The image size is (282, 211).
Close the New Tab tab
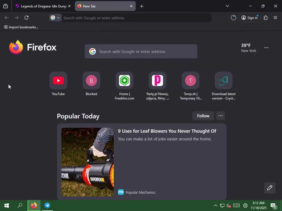click(131, 6)
